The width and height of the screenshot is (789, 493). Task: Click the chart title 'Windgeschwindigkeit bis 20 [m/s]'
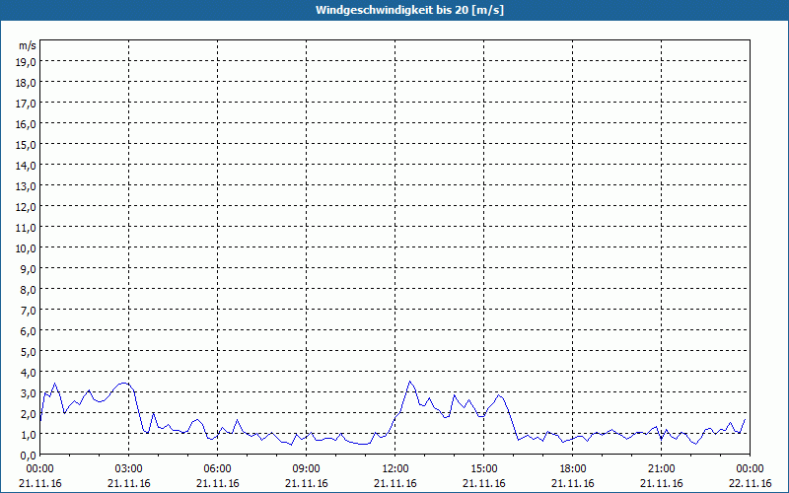click(409, 10)
